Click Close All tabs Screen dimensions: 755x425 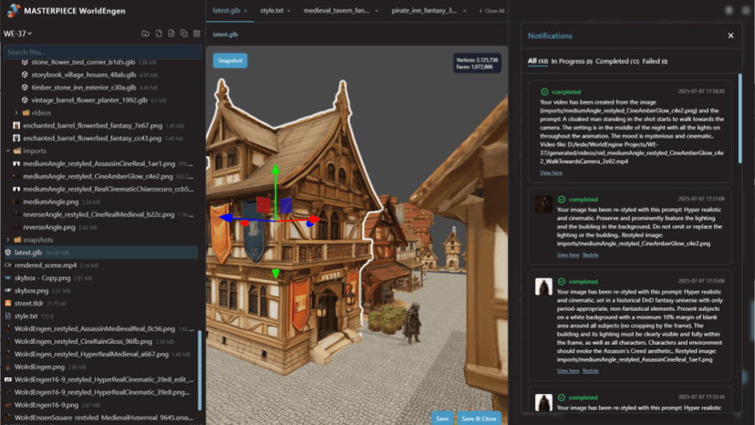(491, 11)
